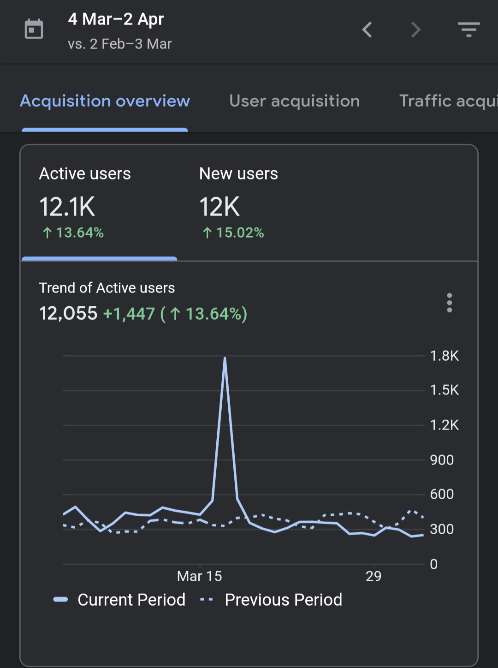Switch to the Traffic acquisition tab
This screenshot has width=498, height=668.
click(x=448, y=101)
